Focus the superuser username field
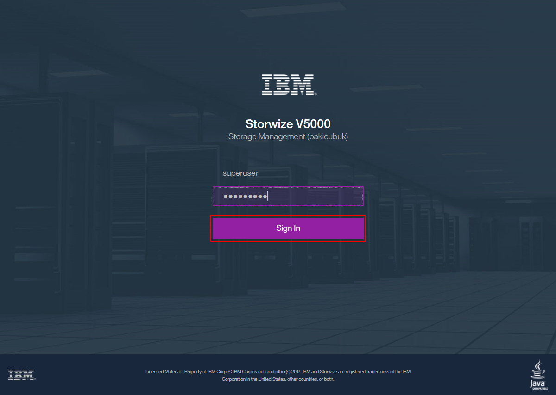556x395 pixels. tap(288, 173)
